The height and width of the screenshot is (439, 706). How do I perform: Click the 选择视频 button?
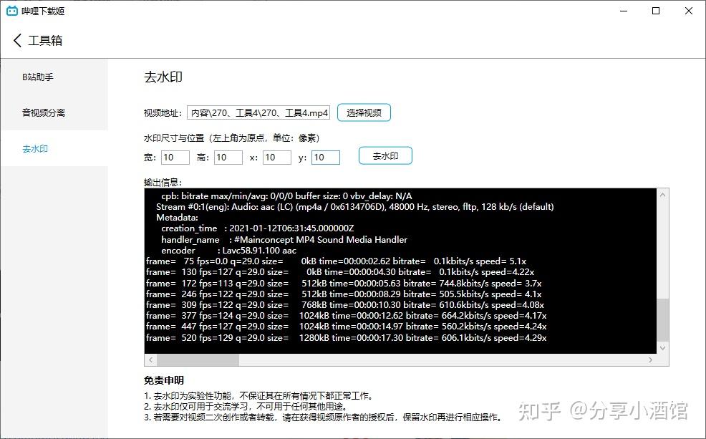[364, 112]
